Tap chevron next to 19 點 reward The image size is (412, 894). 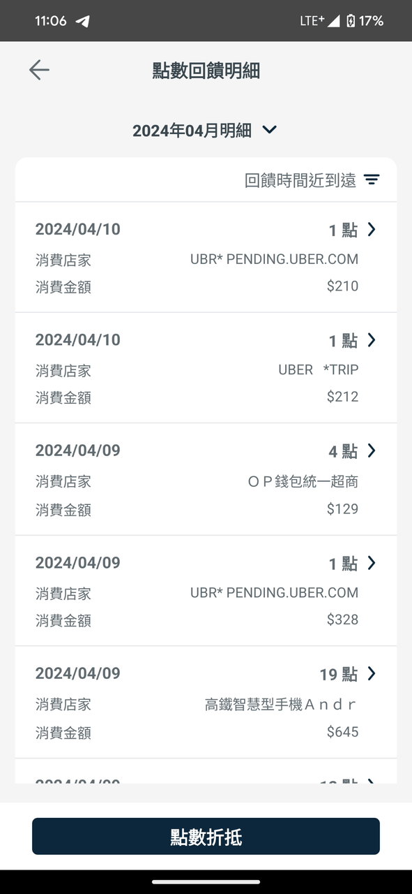pos(372,673)
